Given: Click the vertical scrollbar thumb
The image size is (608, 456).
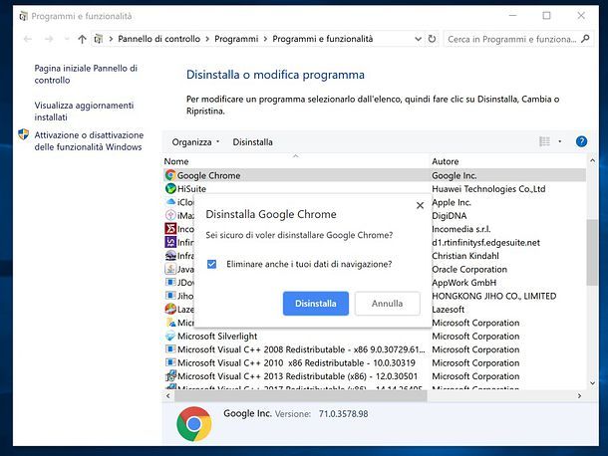Looking at the screenshot, I should click(x=592, y=252).
